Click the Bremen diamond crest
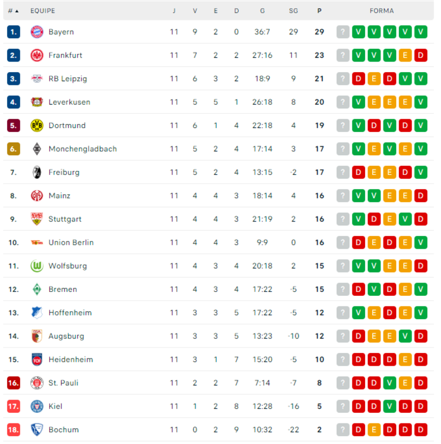Screen dimensions: 441x444 click(37, 289)
